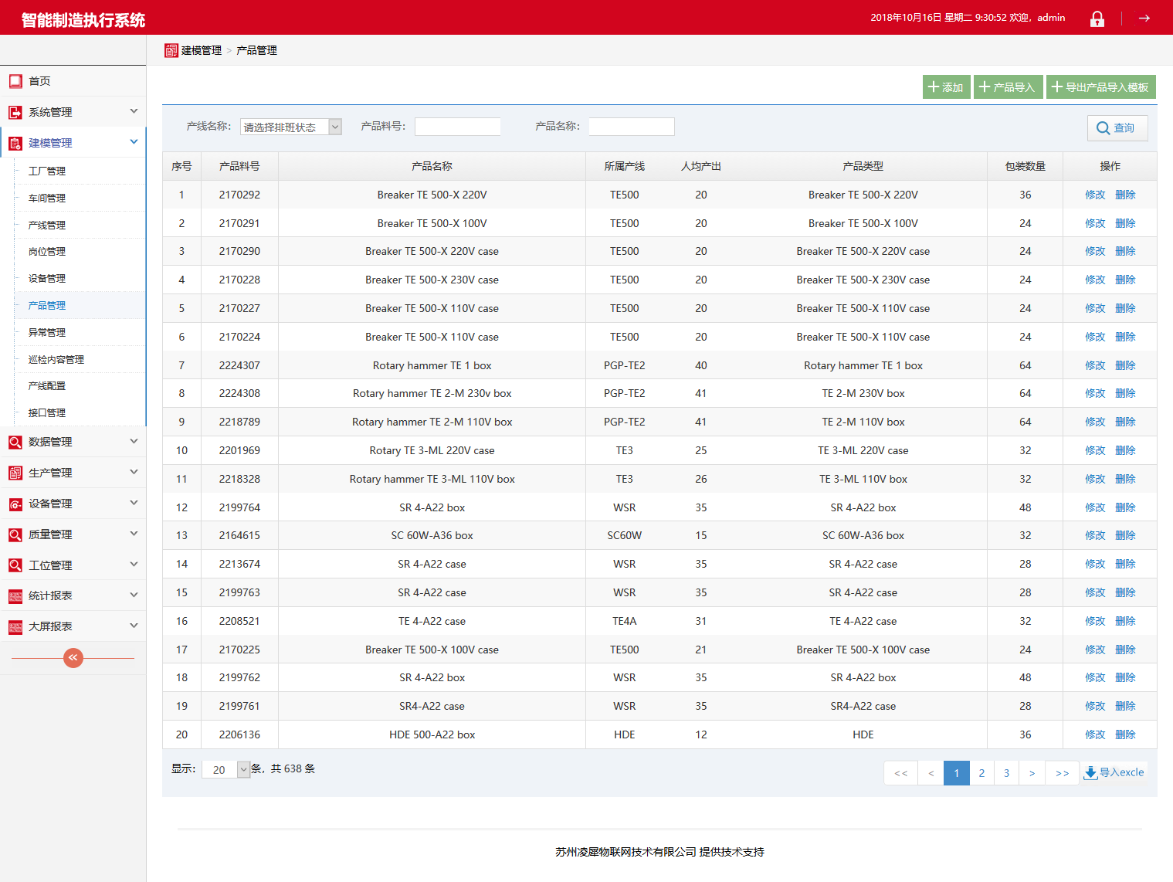The height and width of the screenshot is (882, 1173).
Task: Click the 添加 button
Action: [946, 87]
